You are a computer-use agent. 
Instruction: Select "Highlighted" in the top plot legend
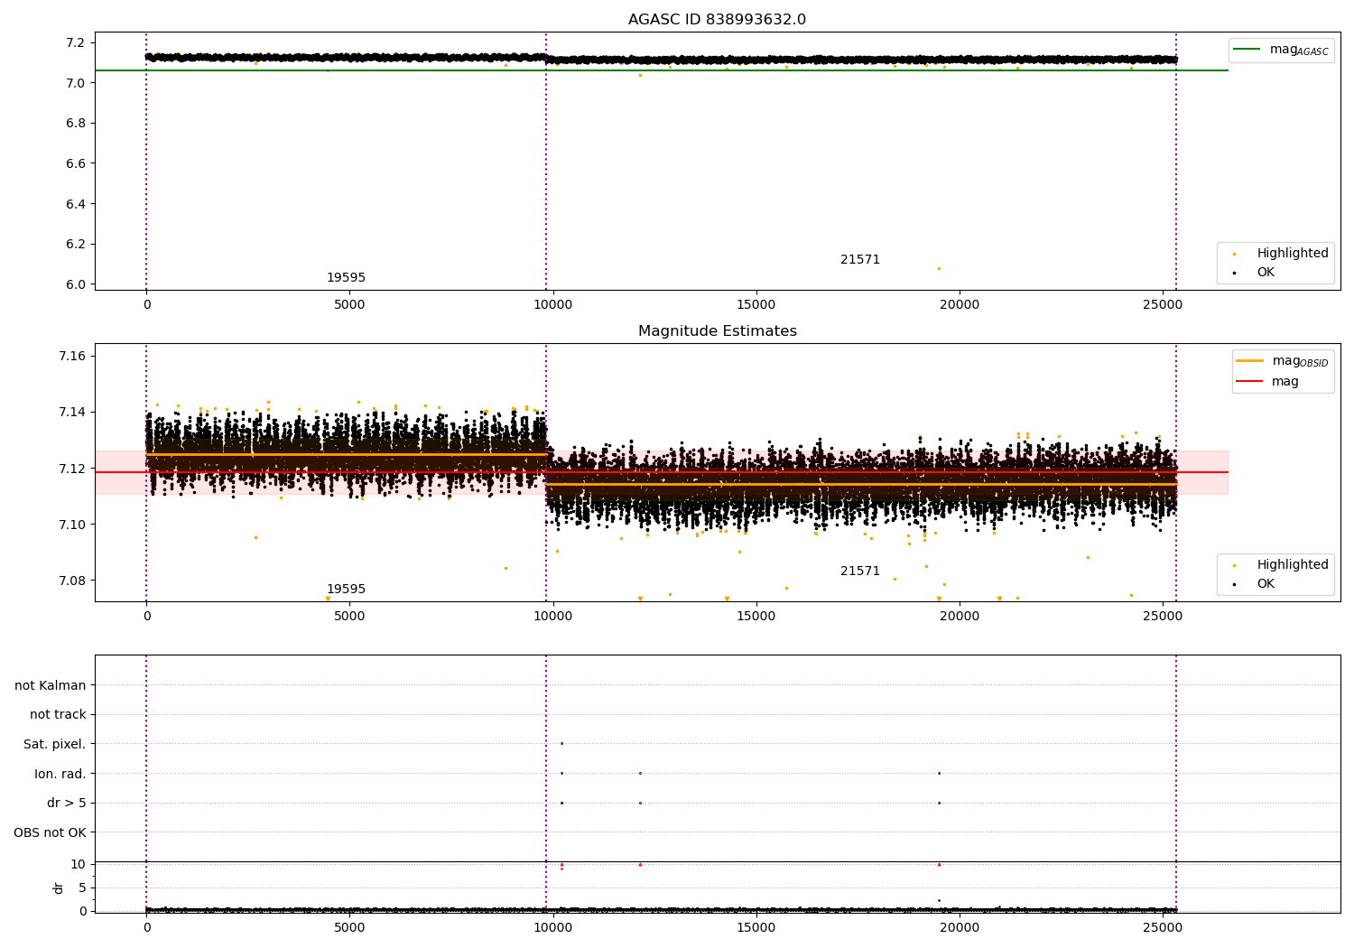(x=1293, y=254)
